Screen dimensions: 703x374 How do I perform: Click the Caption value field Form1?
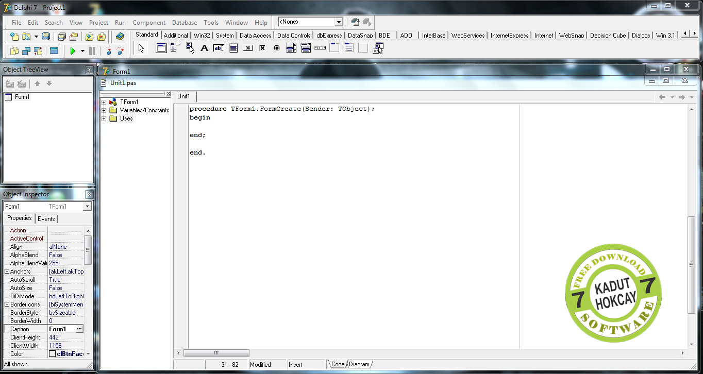(x=62, y=329)
